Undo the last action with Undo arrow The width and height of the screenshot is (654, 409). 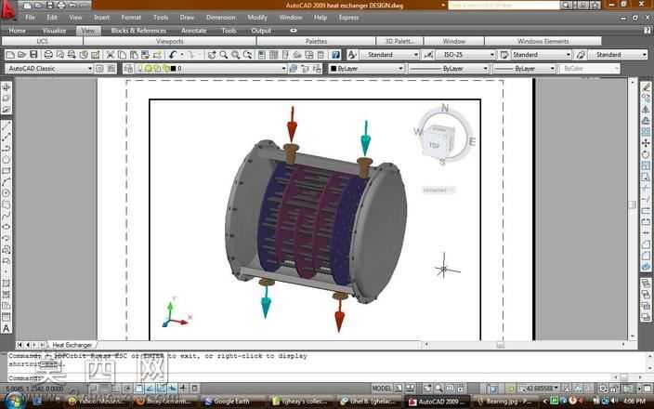[x=172, y=55]
